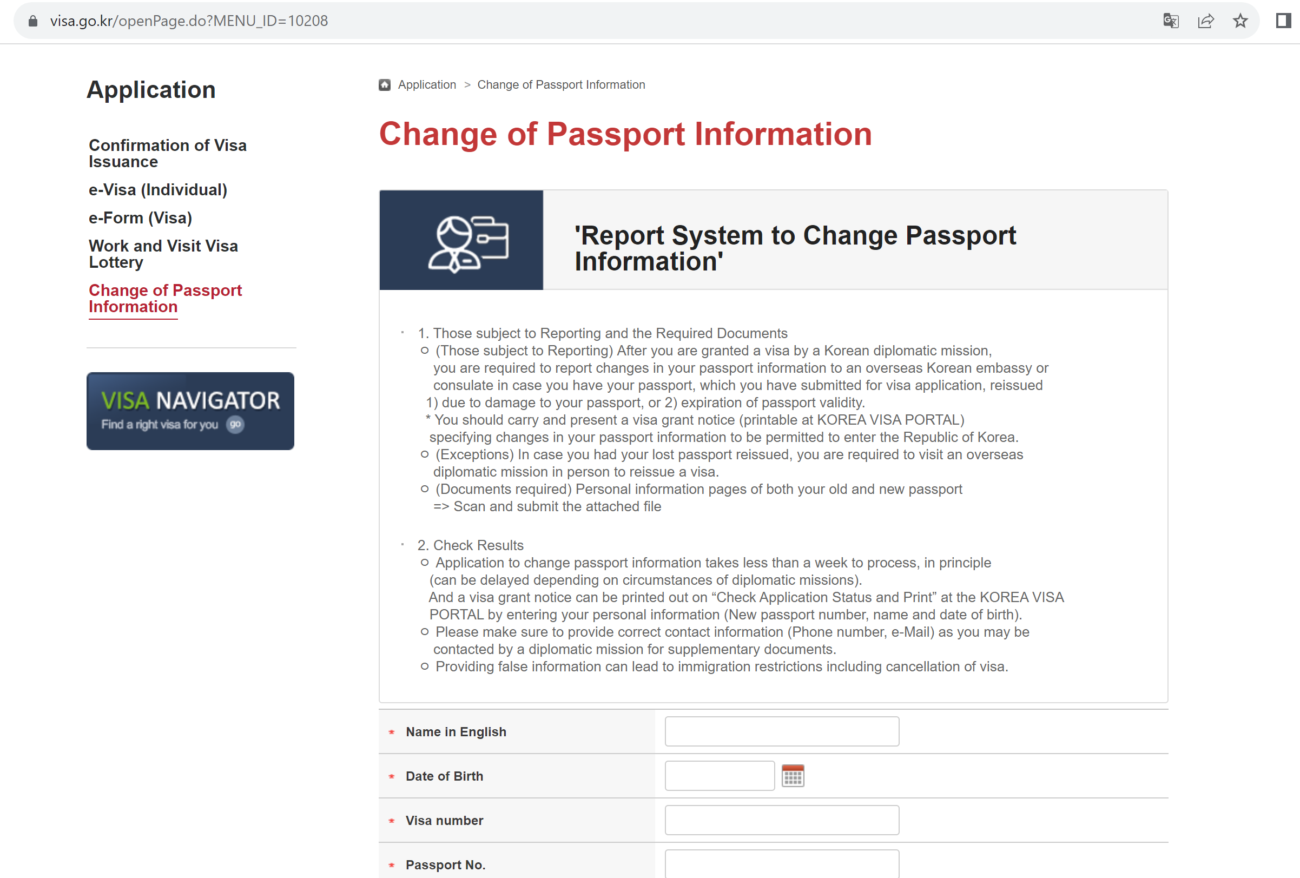
Task: Focus the Name in English field
Action: [x=781, y=731]
